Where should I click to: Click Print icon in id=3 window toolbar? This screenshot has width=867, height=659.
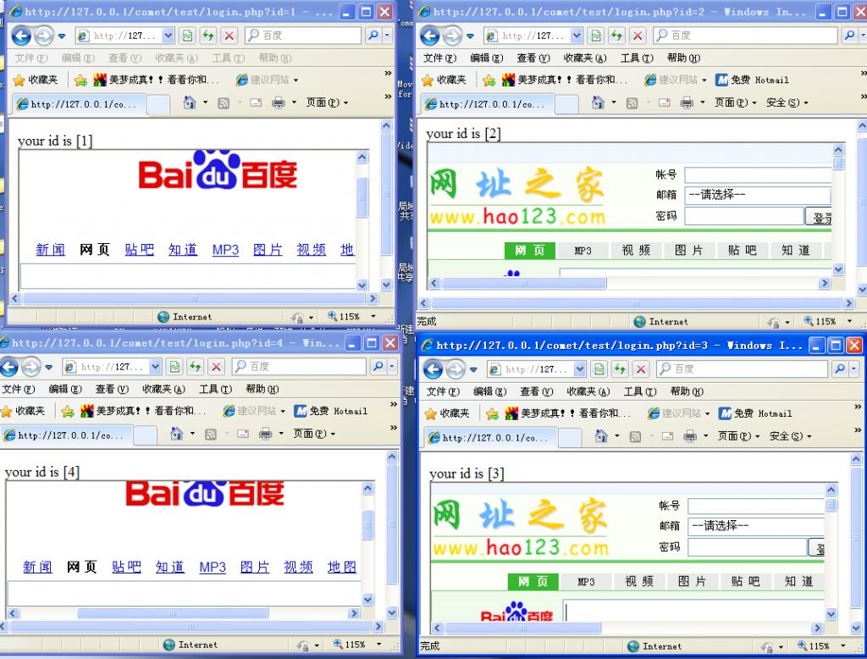coord(690,436)
